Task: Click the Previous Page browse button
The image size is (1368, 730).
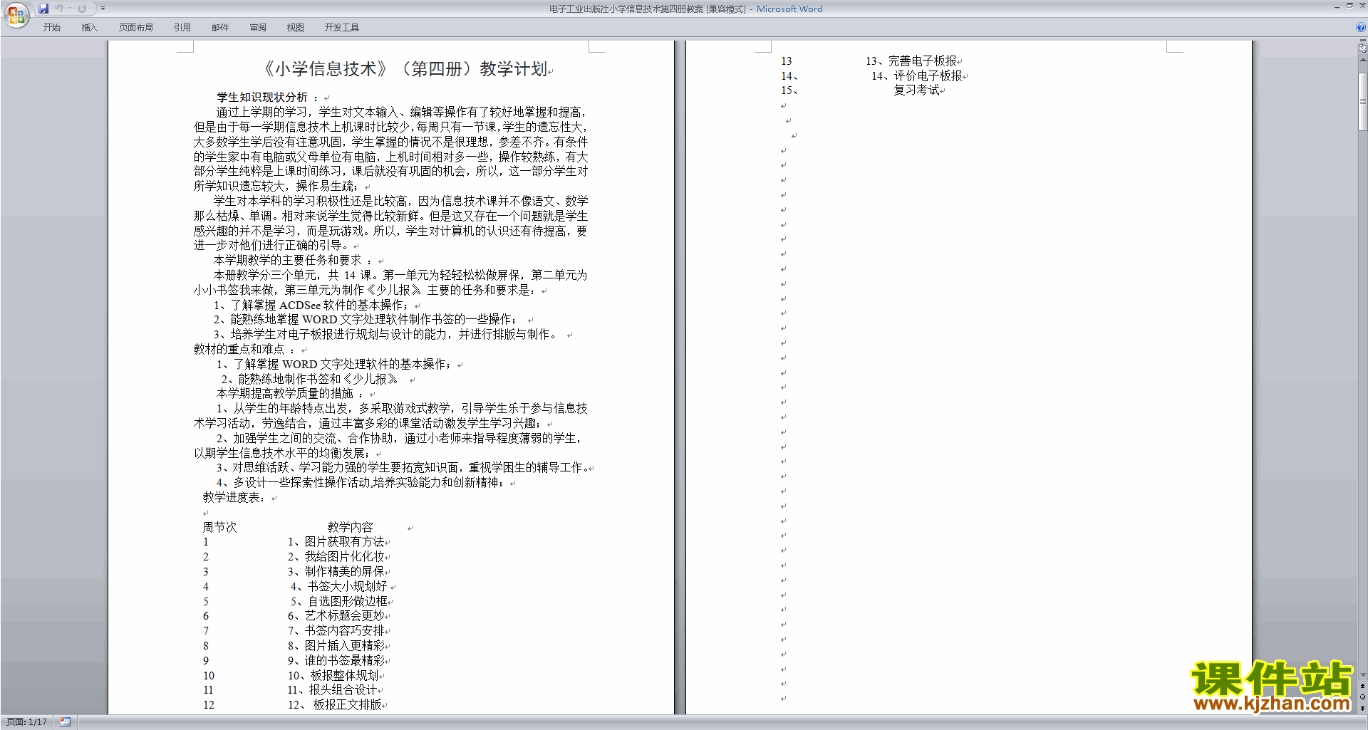Action: (x=1363, y=686)
